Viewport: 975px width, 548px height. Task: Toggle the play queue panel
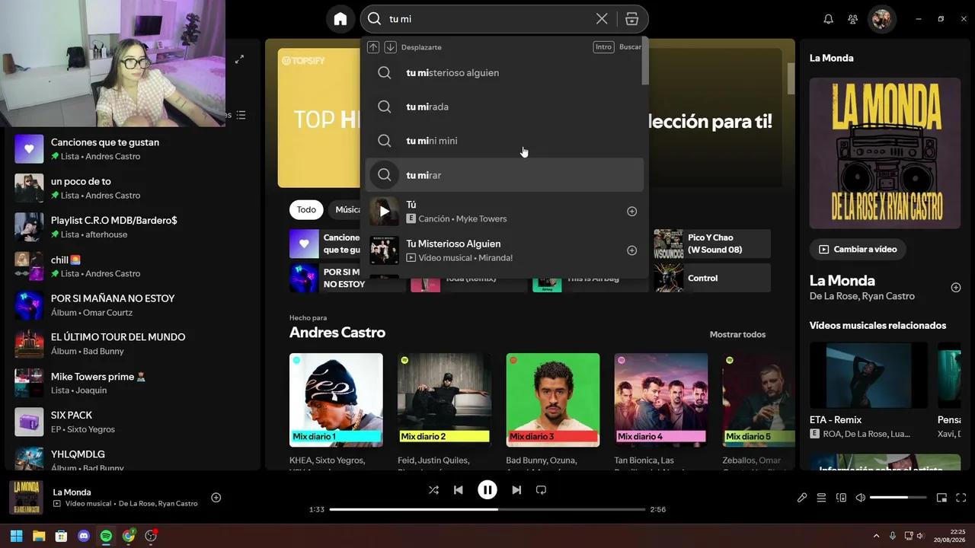pos(821,498)
